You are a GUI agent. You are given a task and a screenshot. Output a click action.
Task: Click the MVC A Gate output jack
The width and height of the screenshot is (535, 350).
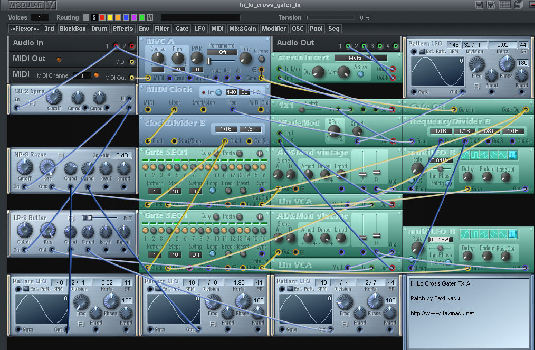(261, 78)
